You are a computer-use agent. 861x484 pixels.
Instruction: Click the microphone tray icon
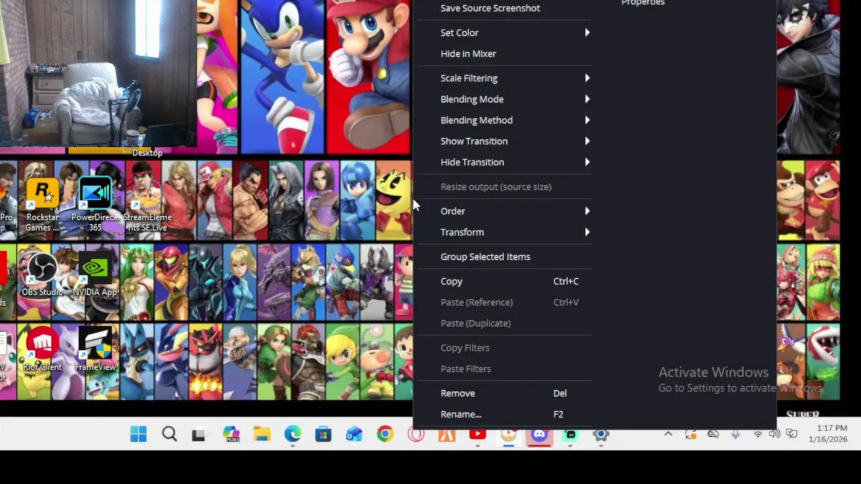coord(735,434)
